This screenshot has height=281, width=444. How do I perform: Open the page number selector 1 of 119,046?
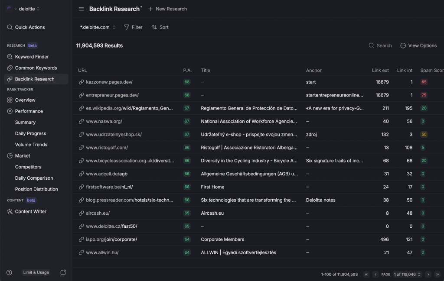(407, 274)
